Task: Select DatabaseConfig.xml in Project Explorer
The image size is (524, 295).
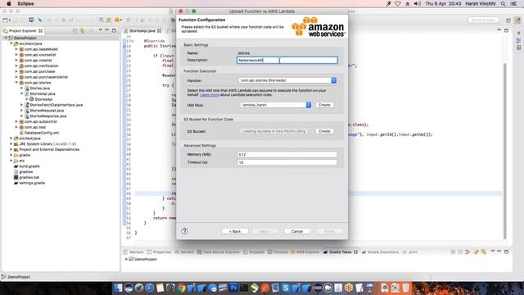Action: click(42, 133)
